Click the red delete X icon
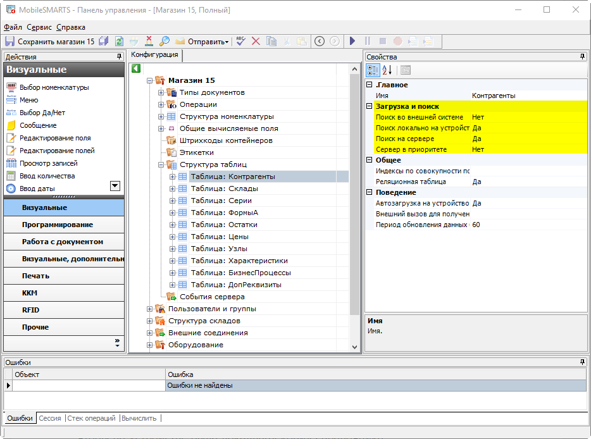Viewport: 591px width, 439px height. [256, 41]
